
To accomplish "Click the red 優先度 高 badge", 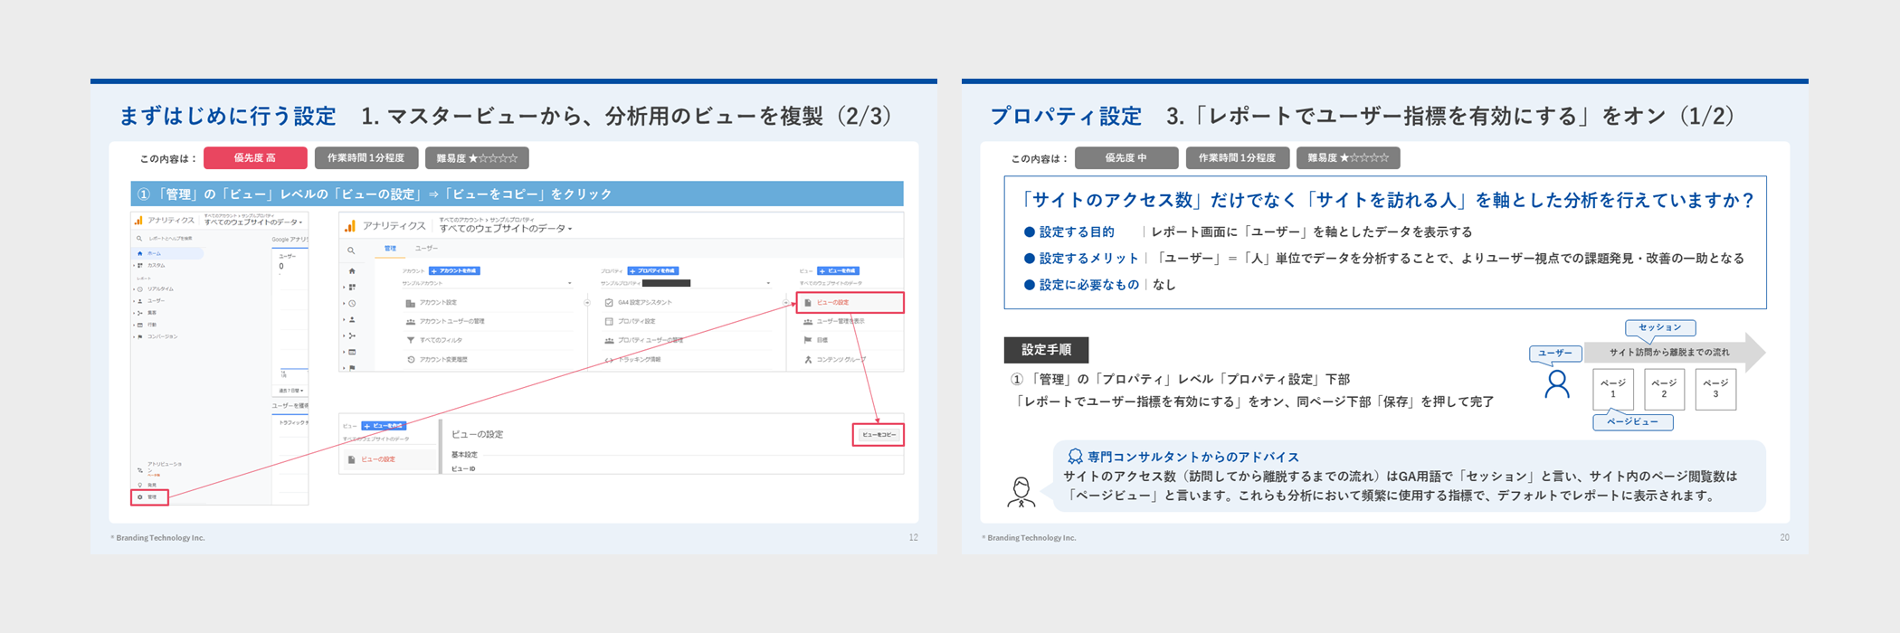I will tap(255, 158).
